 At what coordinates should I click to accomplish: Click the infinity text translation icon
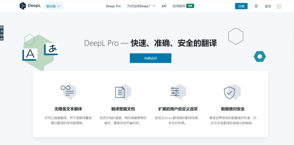(x=68, y=92)
